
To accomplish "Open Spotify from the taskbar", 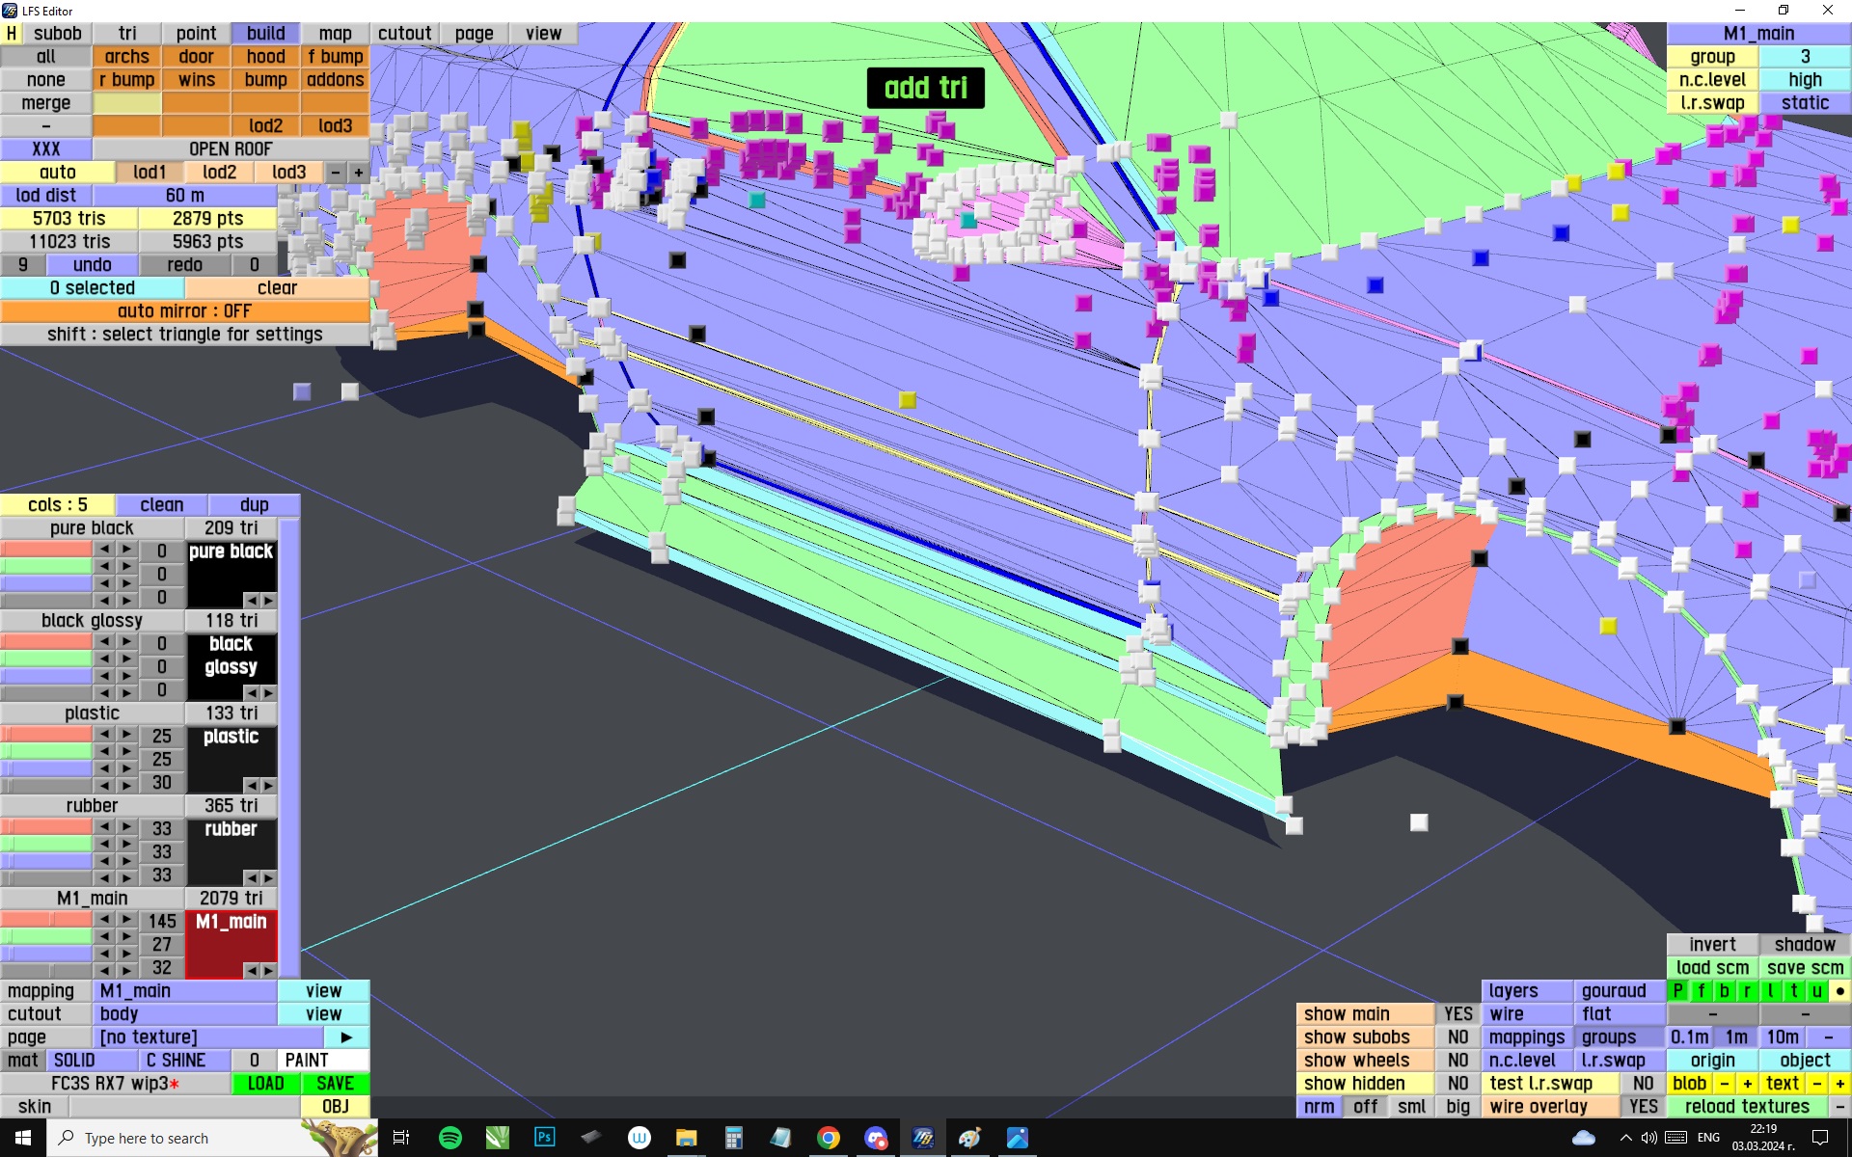I will (x=449, y=1138).
